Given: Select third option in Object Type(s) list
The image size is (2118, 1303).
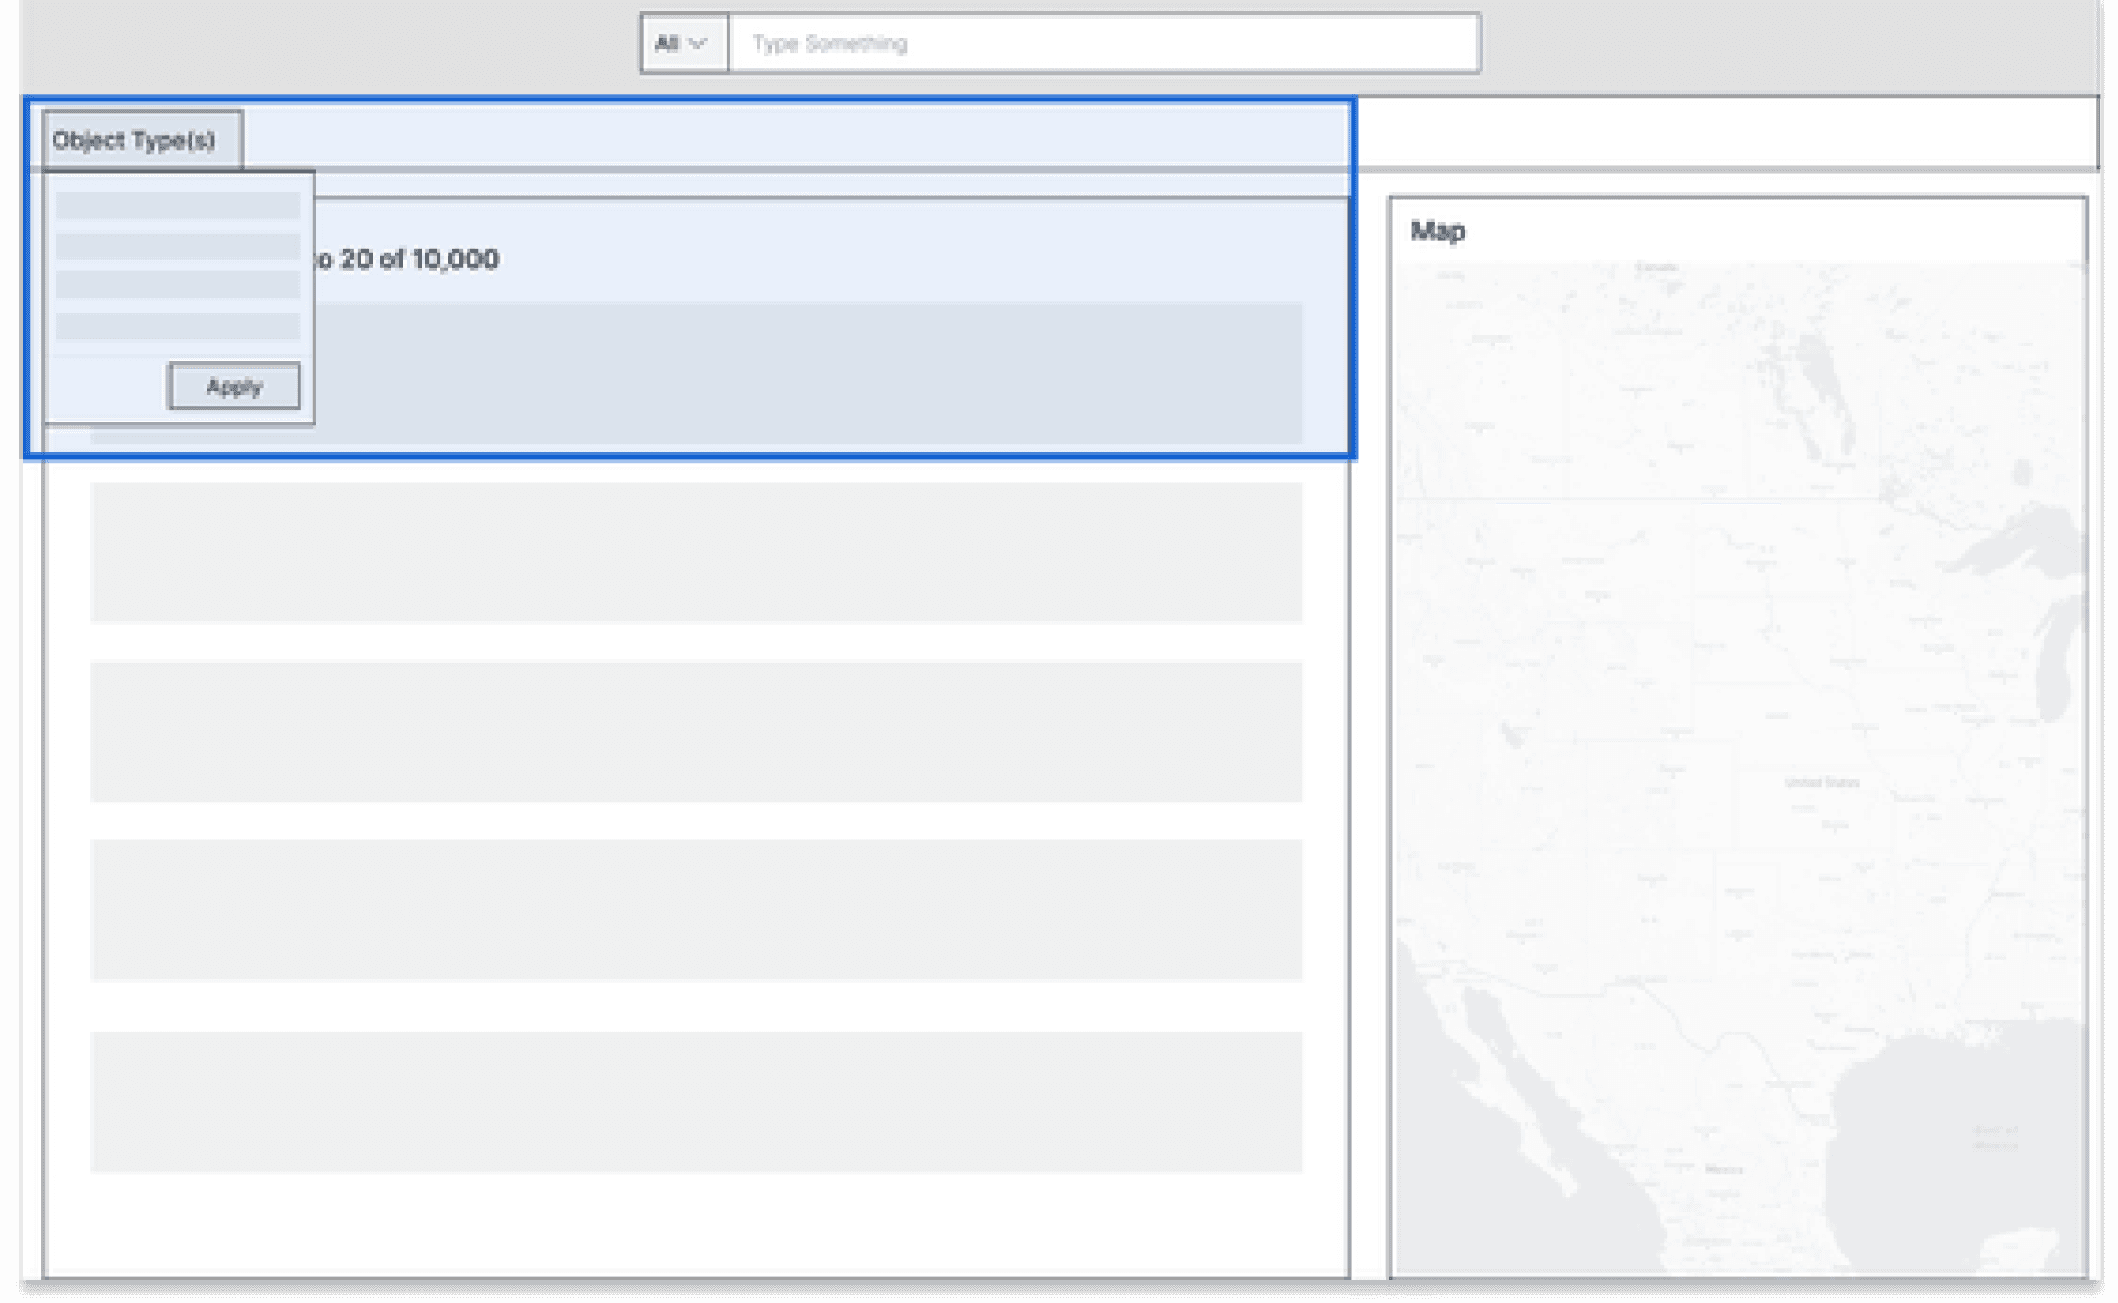Looking at the screenshot, I should pos(177,285).
